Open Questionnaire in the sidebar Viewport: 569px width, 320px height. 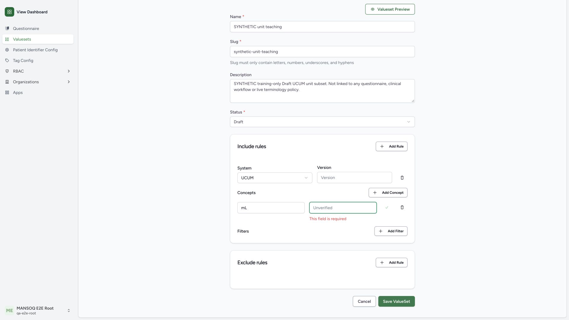(x=38, y=28)
